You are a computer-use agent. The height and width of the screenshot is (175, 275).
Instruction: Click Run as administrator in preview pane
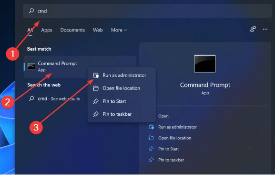[x=177, y=127]
